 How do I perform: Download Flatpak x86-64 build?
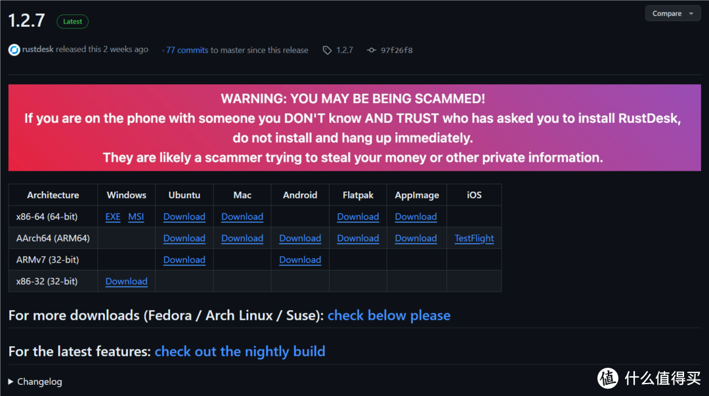[358, 217]
